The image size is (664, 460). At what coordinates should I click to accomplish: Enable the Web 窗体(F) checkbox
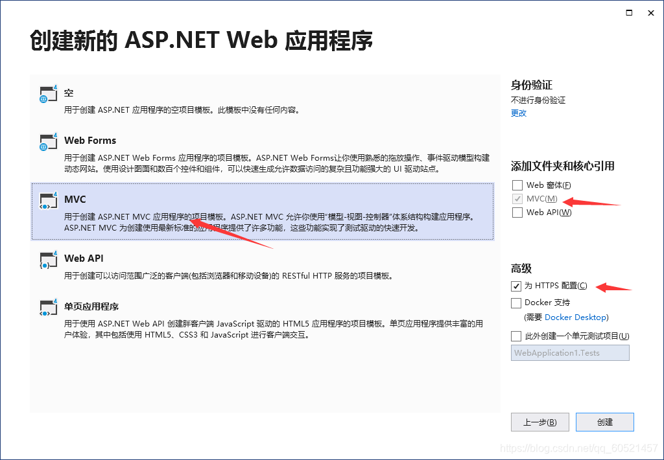[x=517, y=185]
